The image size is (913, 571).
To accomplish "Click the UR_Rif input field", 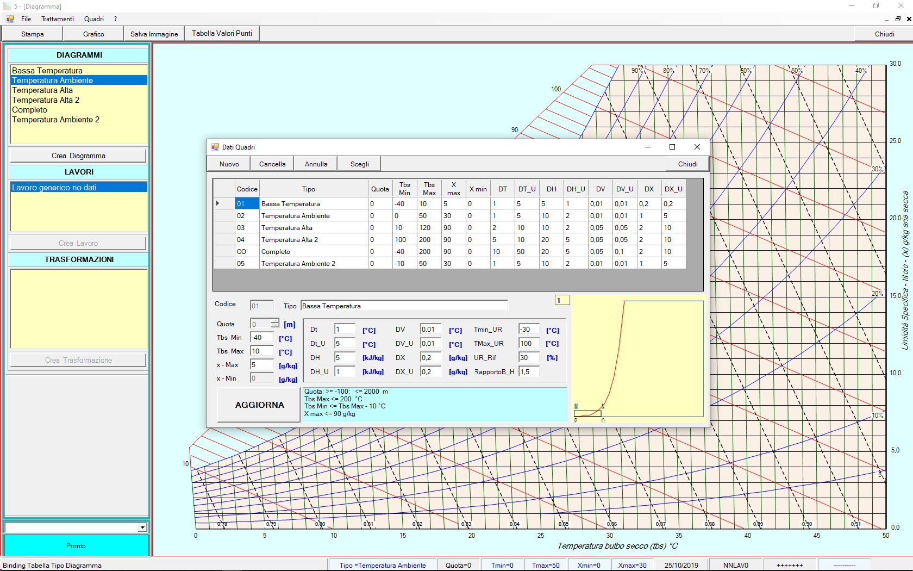I will click(x=529, y=357).
